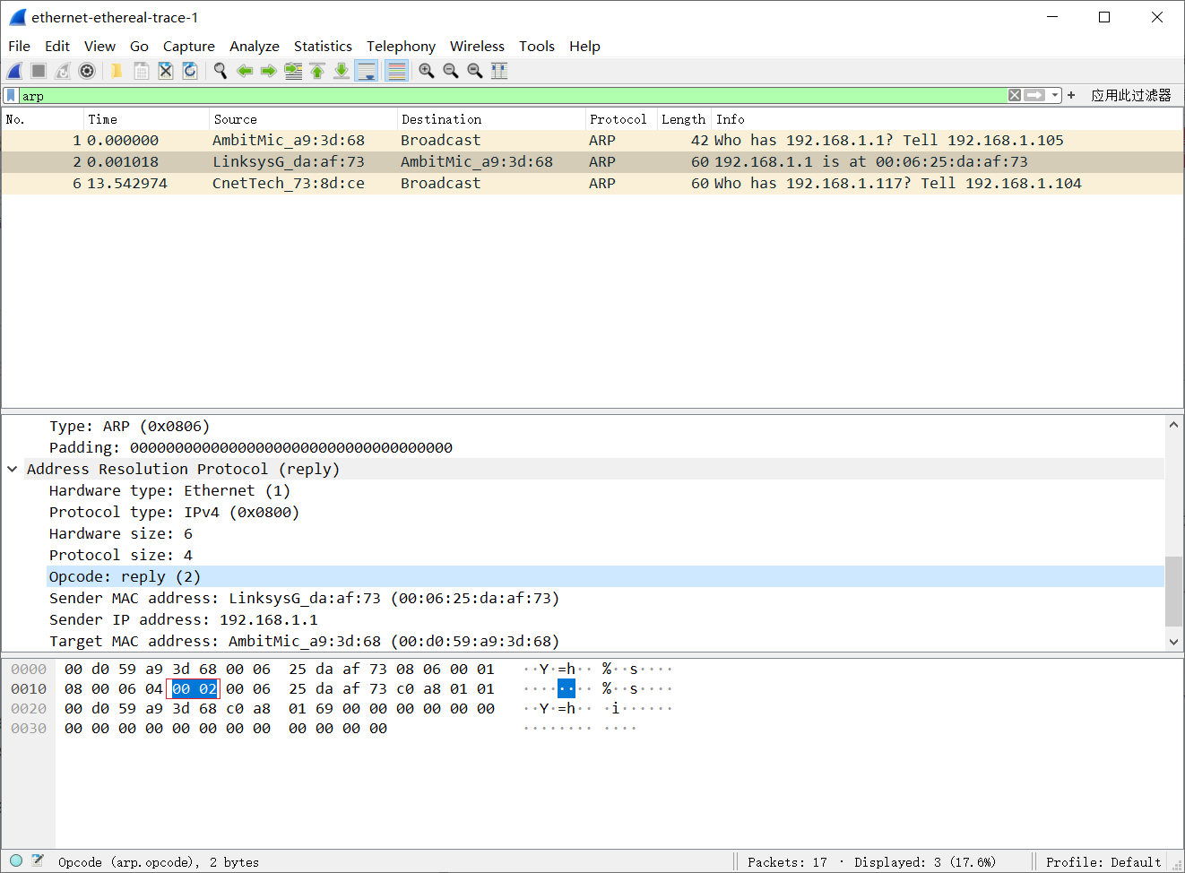Click the expert information status circle
The height and width of the screenshot is (873, 1185).
tap(16, 860)
